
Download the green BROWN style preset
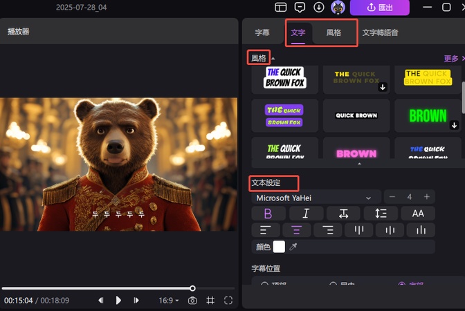[x=454, y=125]
